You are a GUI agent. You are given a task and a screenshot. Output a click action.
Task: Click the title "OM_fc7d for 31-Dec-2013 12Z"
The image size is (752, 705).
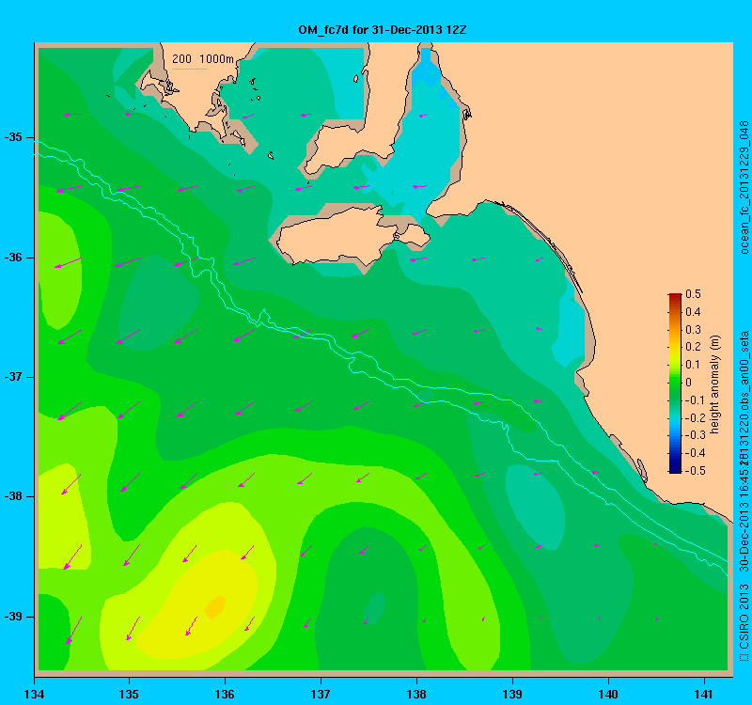383,30
